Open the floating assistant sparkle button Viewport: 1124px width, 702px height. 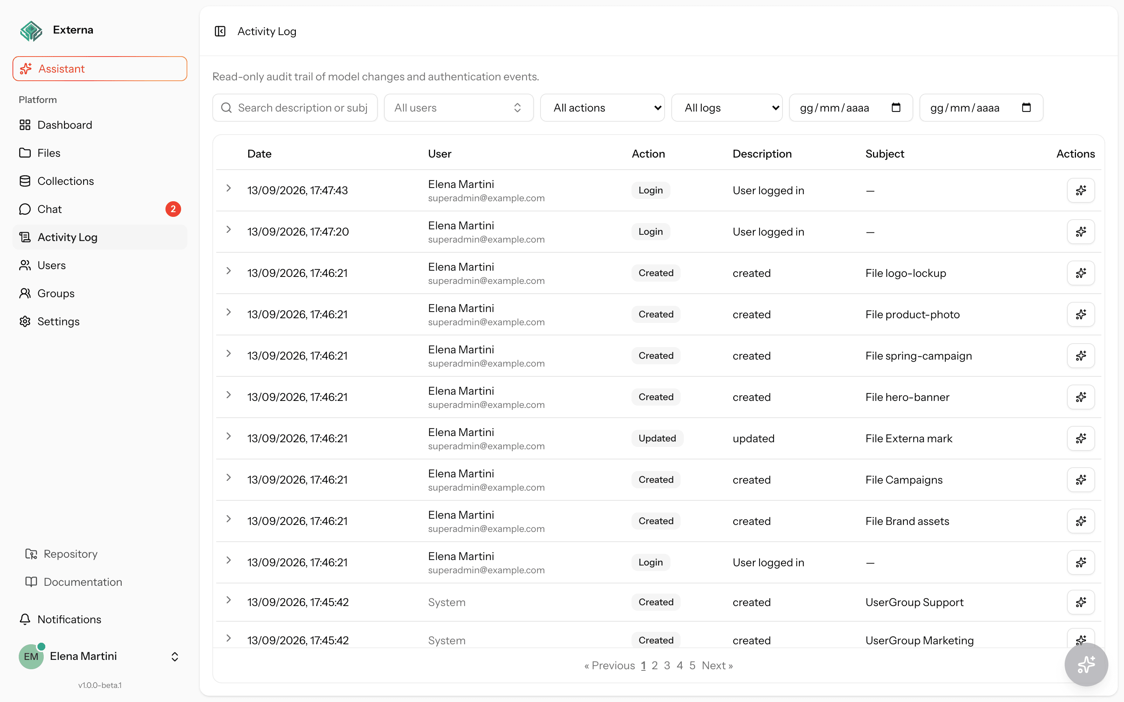[1086, 665]
